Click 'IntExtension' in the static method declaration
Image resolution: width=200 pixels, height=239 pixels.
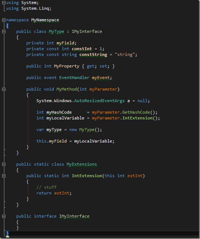(87, 176)
